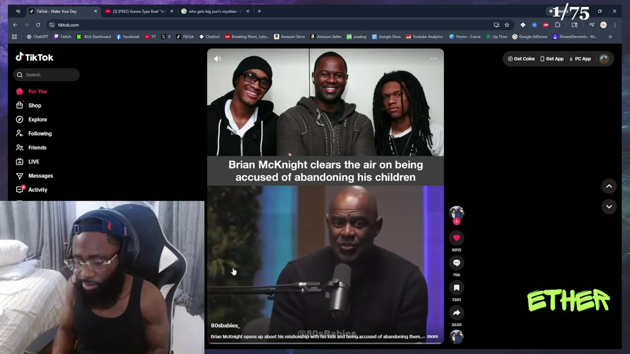
Task: Open the StreamElements bookmark
Action: pos(574,37)
